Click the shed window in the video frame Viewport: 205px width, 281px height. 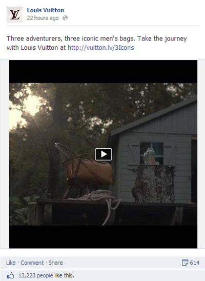tap(152, 153)
